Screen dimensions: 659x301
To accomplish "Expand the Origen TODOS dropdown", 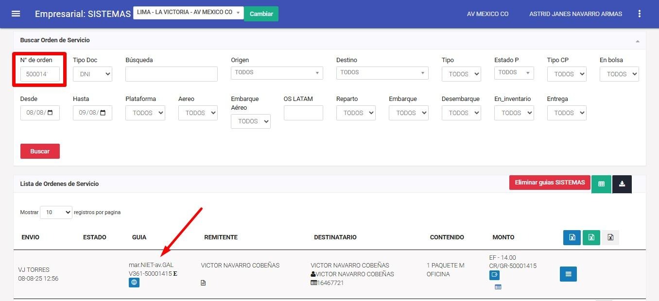I will point(277,73).
